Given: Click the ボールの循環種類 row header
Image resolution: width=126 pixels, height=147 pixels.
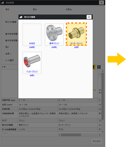Looking at the screenshot, I should [10, 129].
